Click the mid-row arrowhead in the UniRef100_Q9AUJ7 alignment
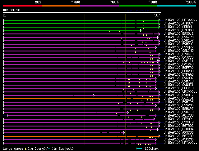Viewport: 199px width, 151px height. click(94, 95)
